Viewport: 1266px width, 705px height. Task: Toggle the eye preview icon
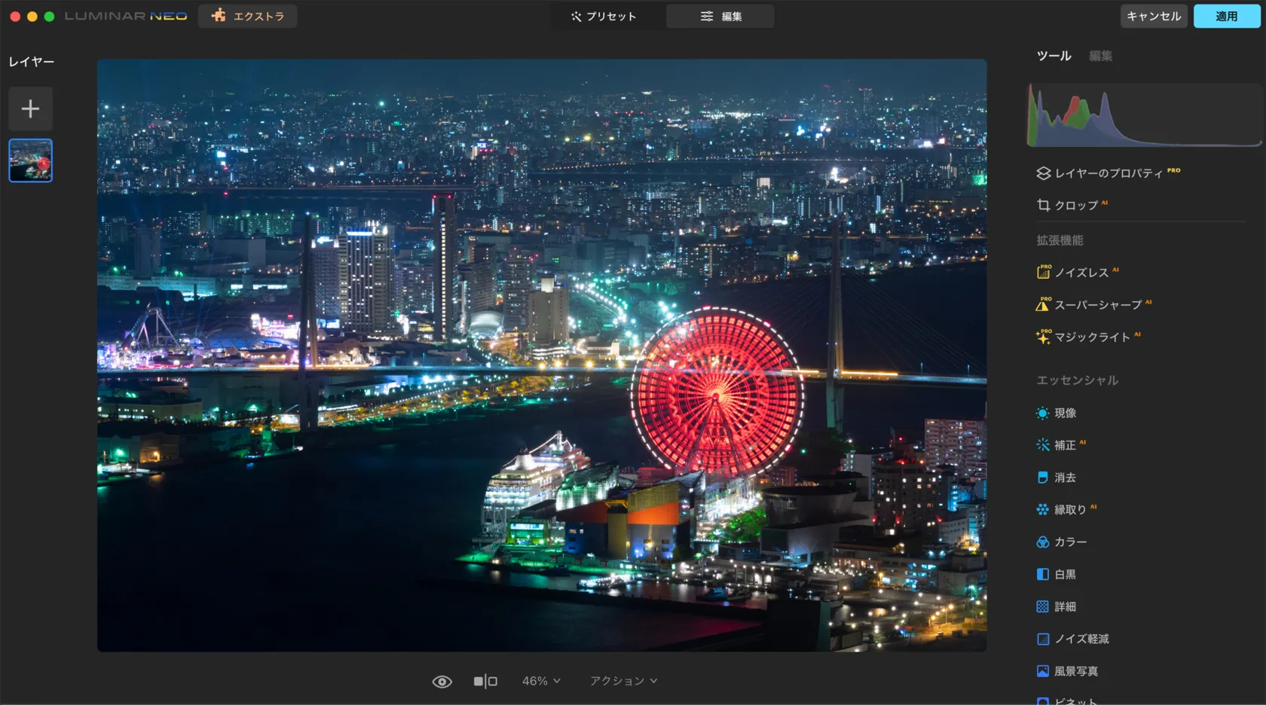point(442,682)
